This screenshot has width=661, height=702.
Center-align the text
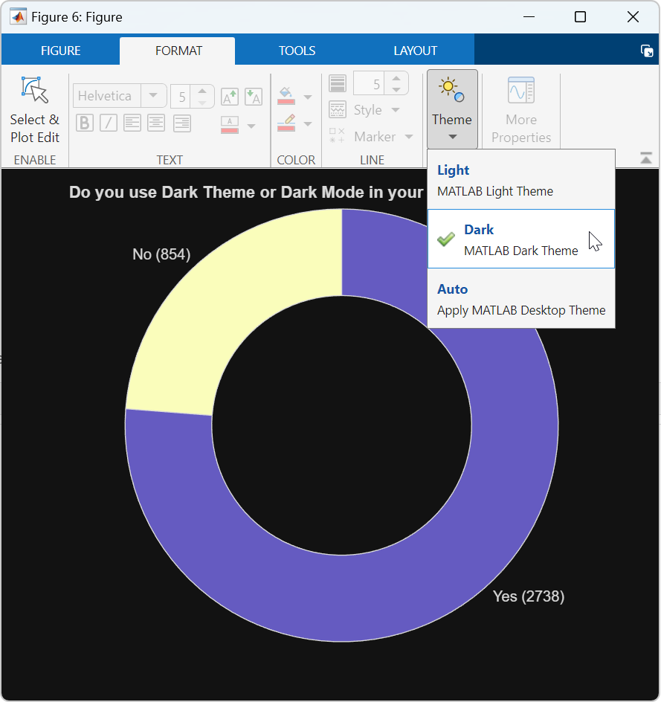coord(156,123)
